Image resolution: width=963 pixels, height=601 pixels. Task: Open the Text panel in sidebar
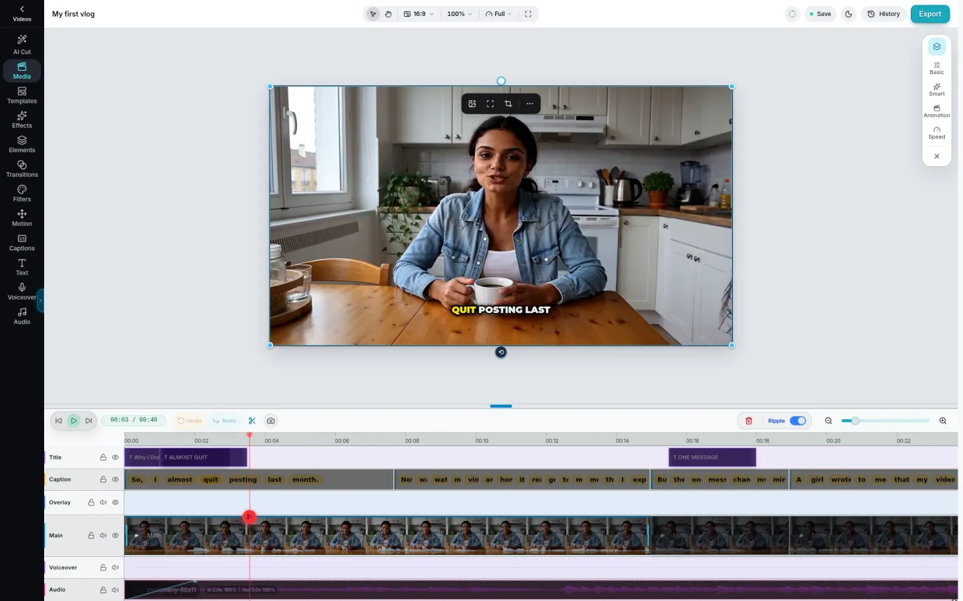(22, 267)
